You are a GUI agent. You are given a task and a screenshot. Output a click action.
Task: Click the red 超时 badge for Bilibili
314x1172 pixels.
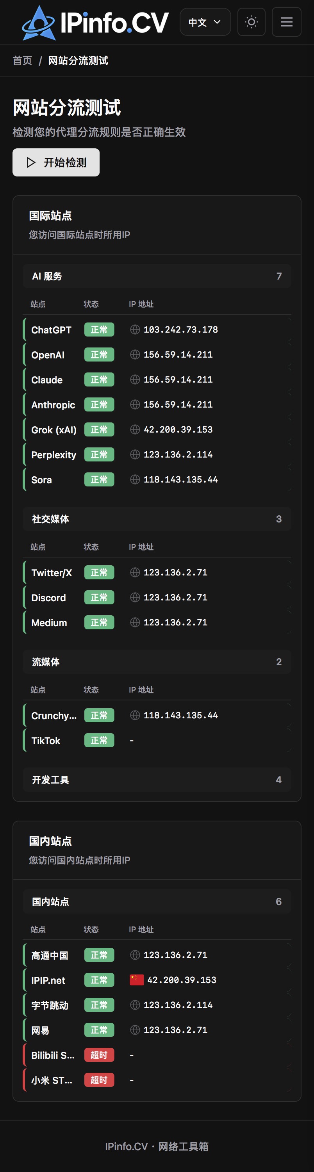coord(99,1054)
